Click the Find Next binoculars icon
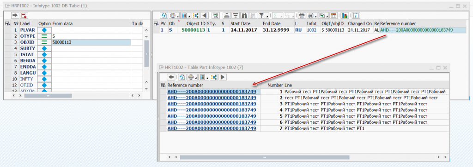This screenshot has width=473, height=167. tap(253, 15)
